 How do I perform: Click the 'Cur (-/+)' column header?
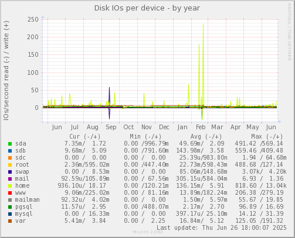coord(85,137)
